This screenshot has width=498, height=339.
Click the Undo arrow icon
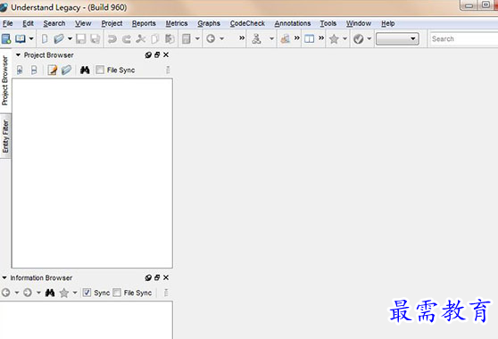tap(112, 38)
